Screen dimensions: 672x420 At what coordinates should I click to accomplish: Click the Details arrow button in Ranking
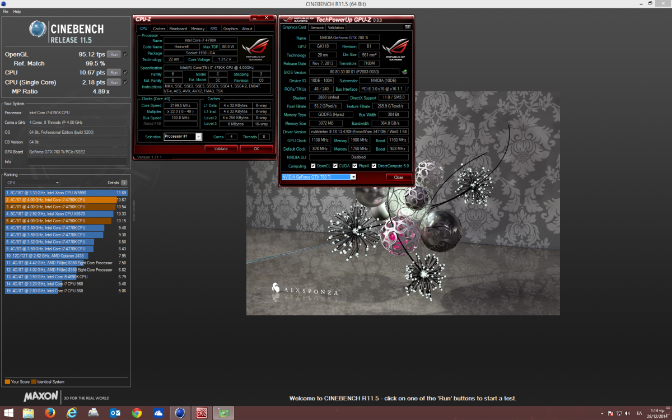[124, 183]
